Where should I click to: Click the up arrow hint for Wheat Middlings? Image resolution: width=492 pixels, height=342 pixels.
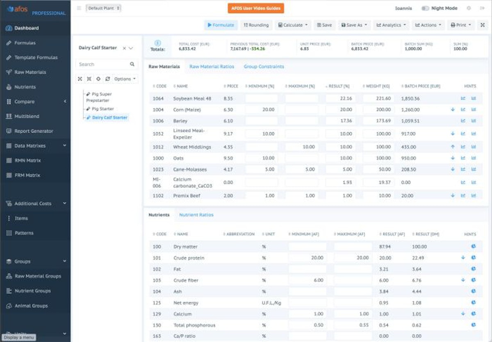pos(453,147)
